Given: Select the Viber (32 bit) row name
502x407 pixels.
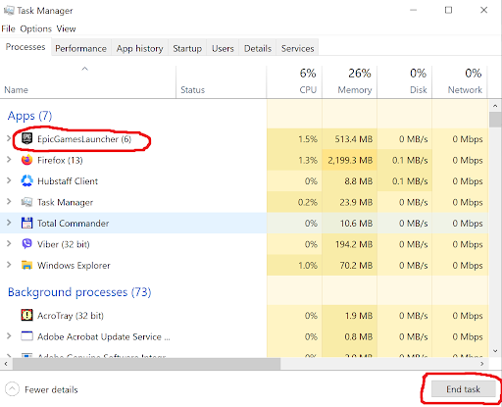Looking at the screenshot, I should pyautogui.click(x=64, y=244).
